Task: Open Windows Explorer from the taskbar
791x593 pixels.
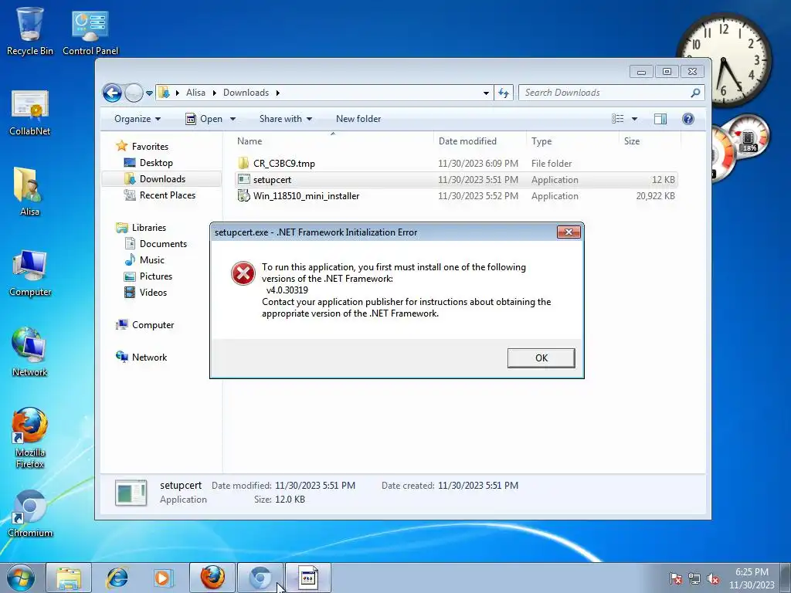Action: 69,578
